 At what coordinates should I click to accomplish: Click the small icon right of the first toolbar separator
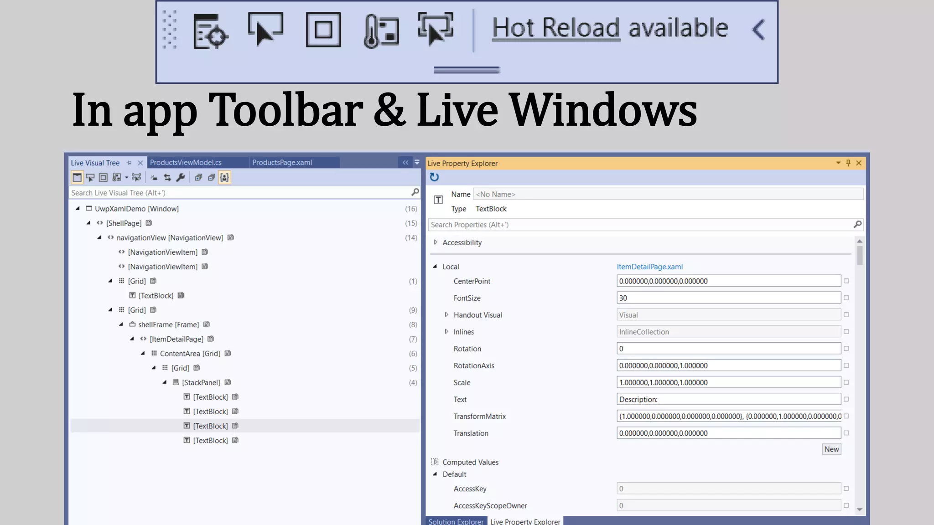[x=154, y=178]
